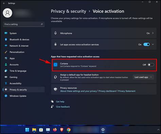Click Privacy & security breadcrumb
This screenshot has width=161, height=134.
coord(68,11)
